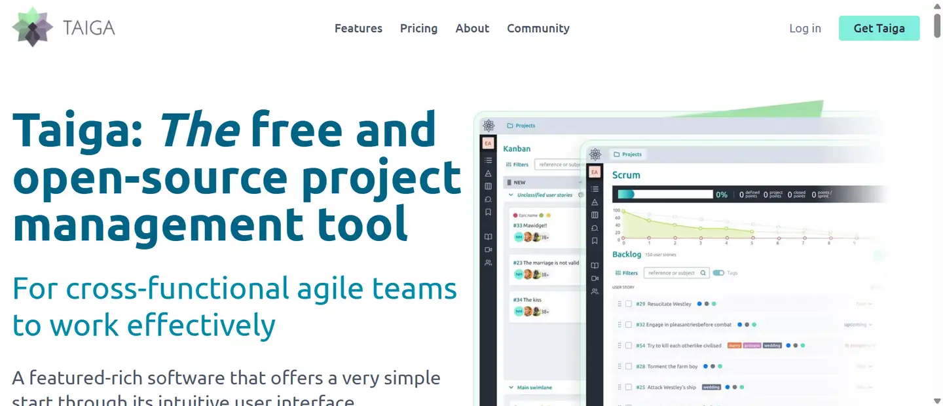943x406 pixels.
Task: Collapse the Unclassified user stories swimlane
Action: pos(511,195)
